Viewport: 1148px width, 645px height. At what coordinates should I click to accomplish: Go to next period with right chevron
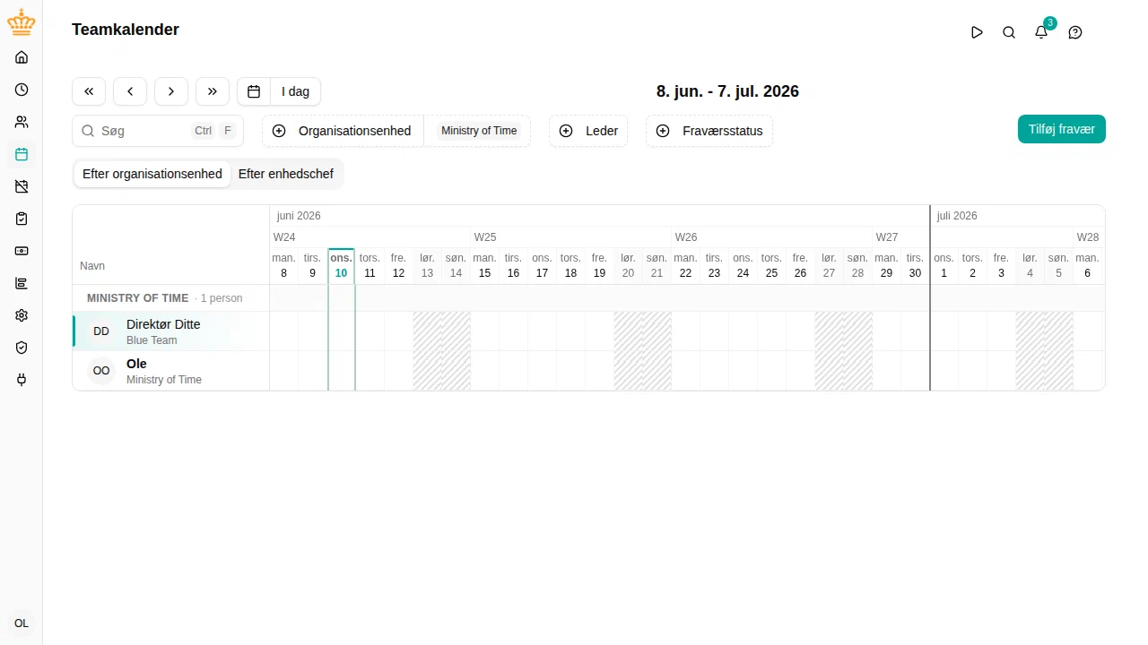pos(171,91)
